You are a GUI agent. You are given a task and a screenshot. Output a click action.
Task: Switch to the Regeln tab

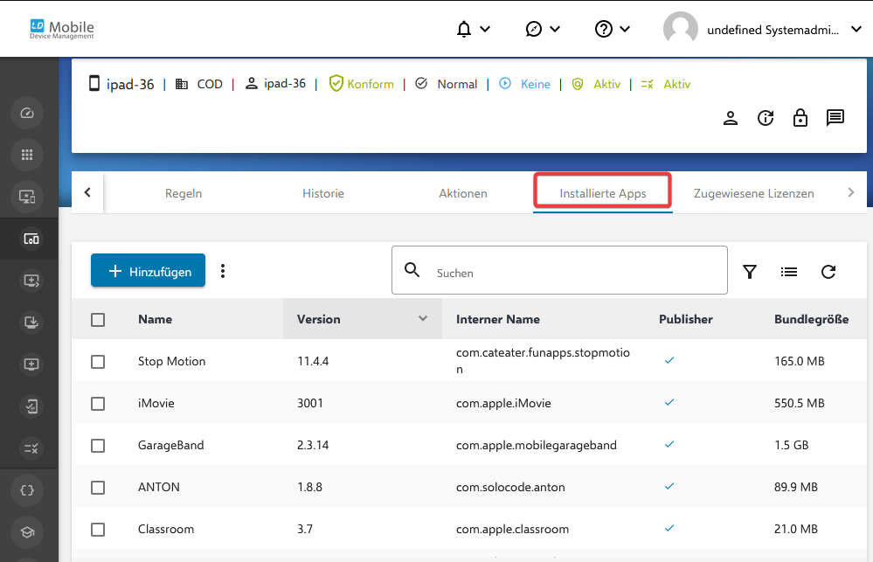pos(184,193)
